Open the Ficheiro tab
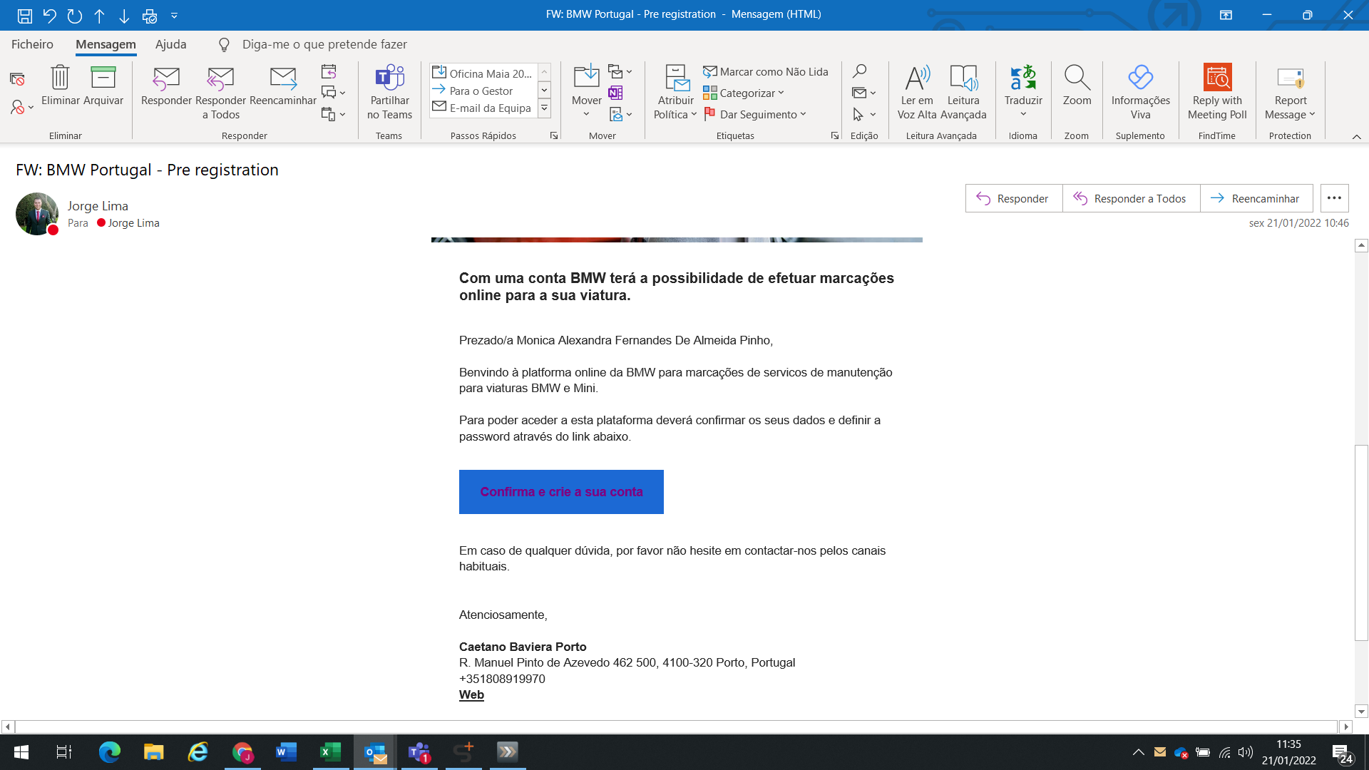 coord(32,44)
